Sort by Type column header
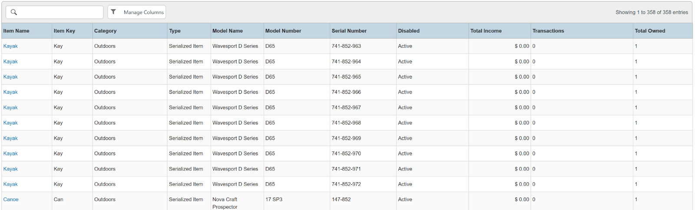Screen dimensions: 695x210 click(x=175, y=31)
